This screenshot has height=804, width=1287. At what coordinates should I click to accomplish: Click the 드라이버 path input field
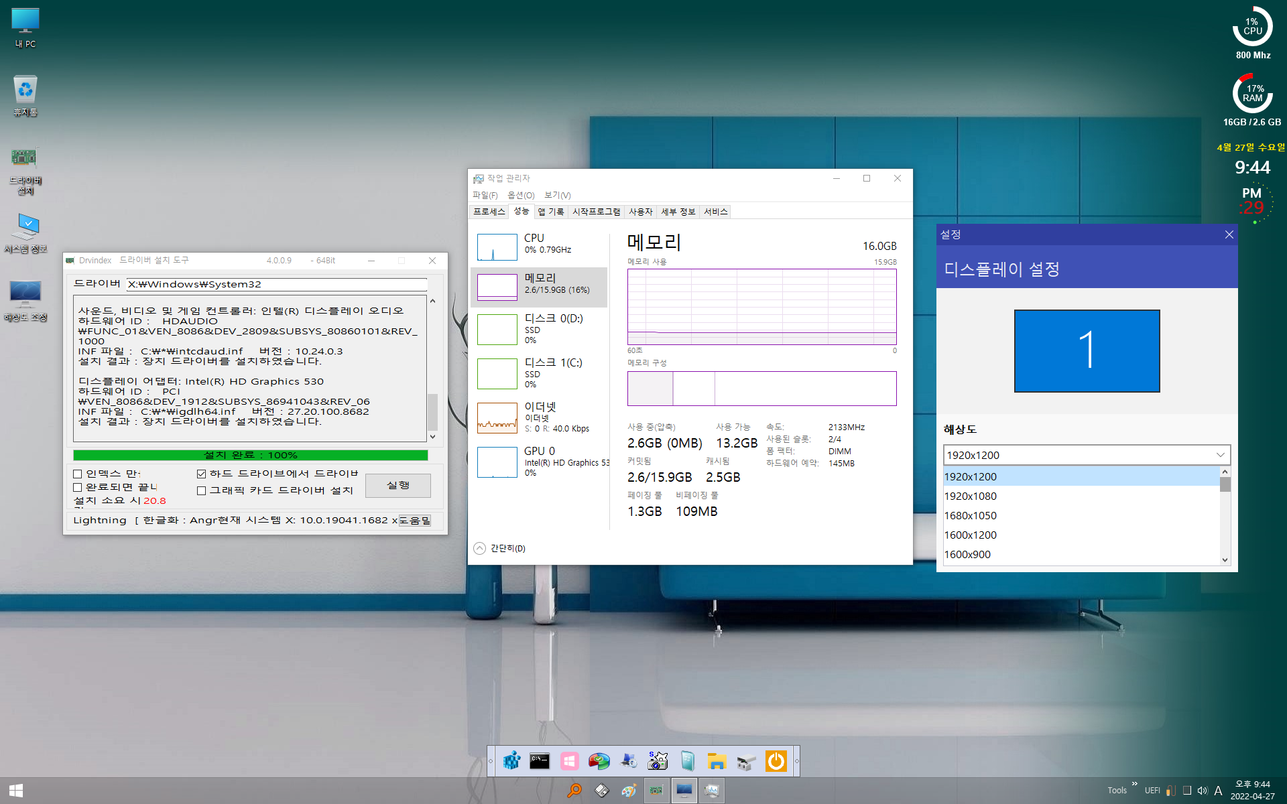[277, 284]
